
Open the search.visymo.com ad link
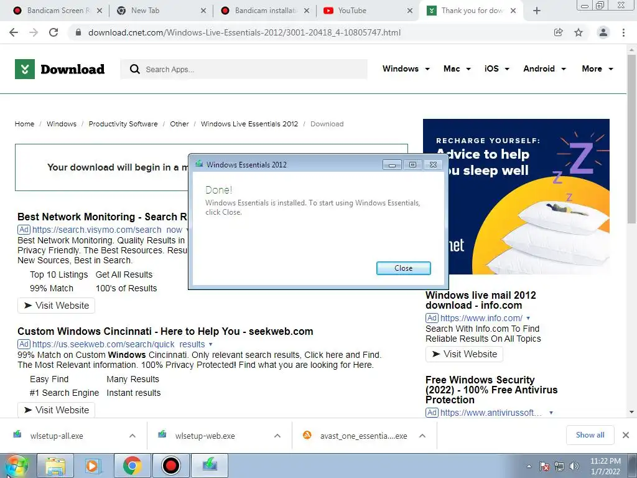(x=107, y=230)
